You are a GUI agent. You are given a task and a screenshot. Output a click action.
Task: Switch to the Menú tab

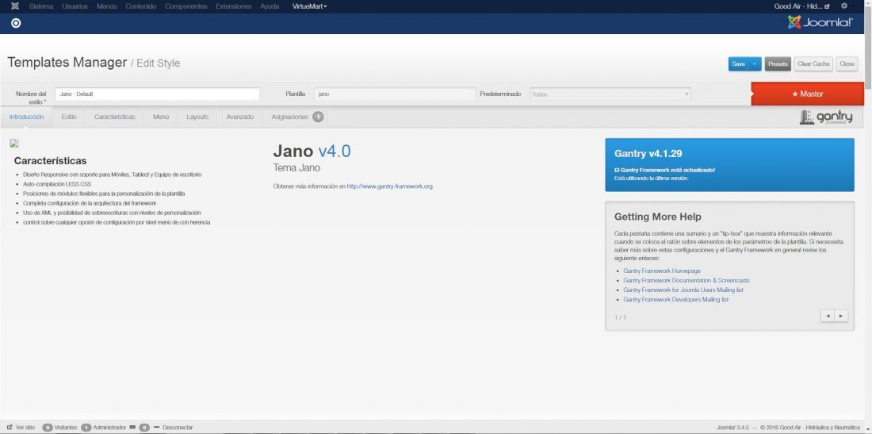(161, 117)
